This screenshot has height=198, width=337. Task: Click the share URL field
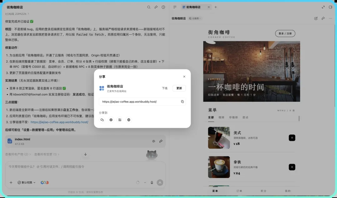point(142,101)
